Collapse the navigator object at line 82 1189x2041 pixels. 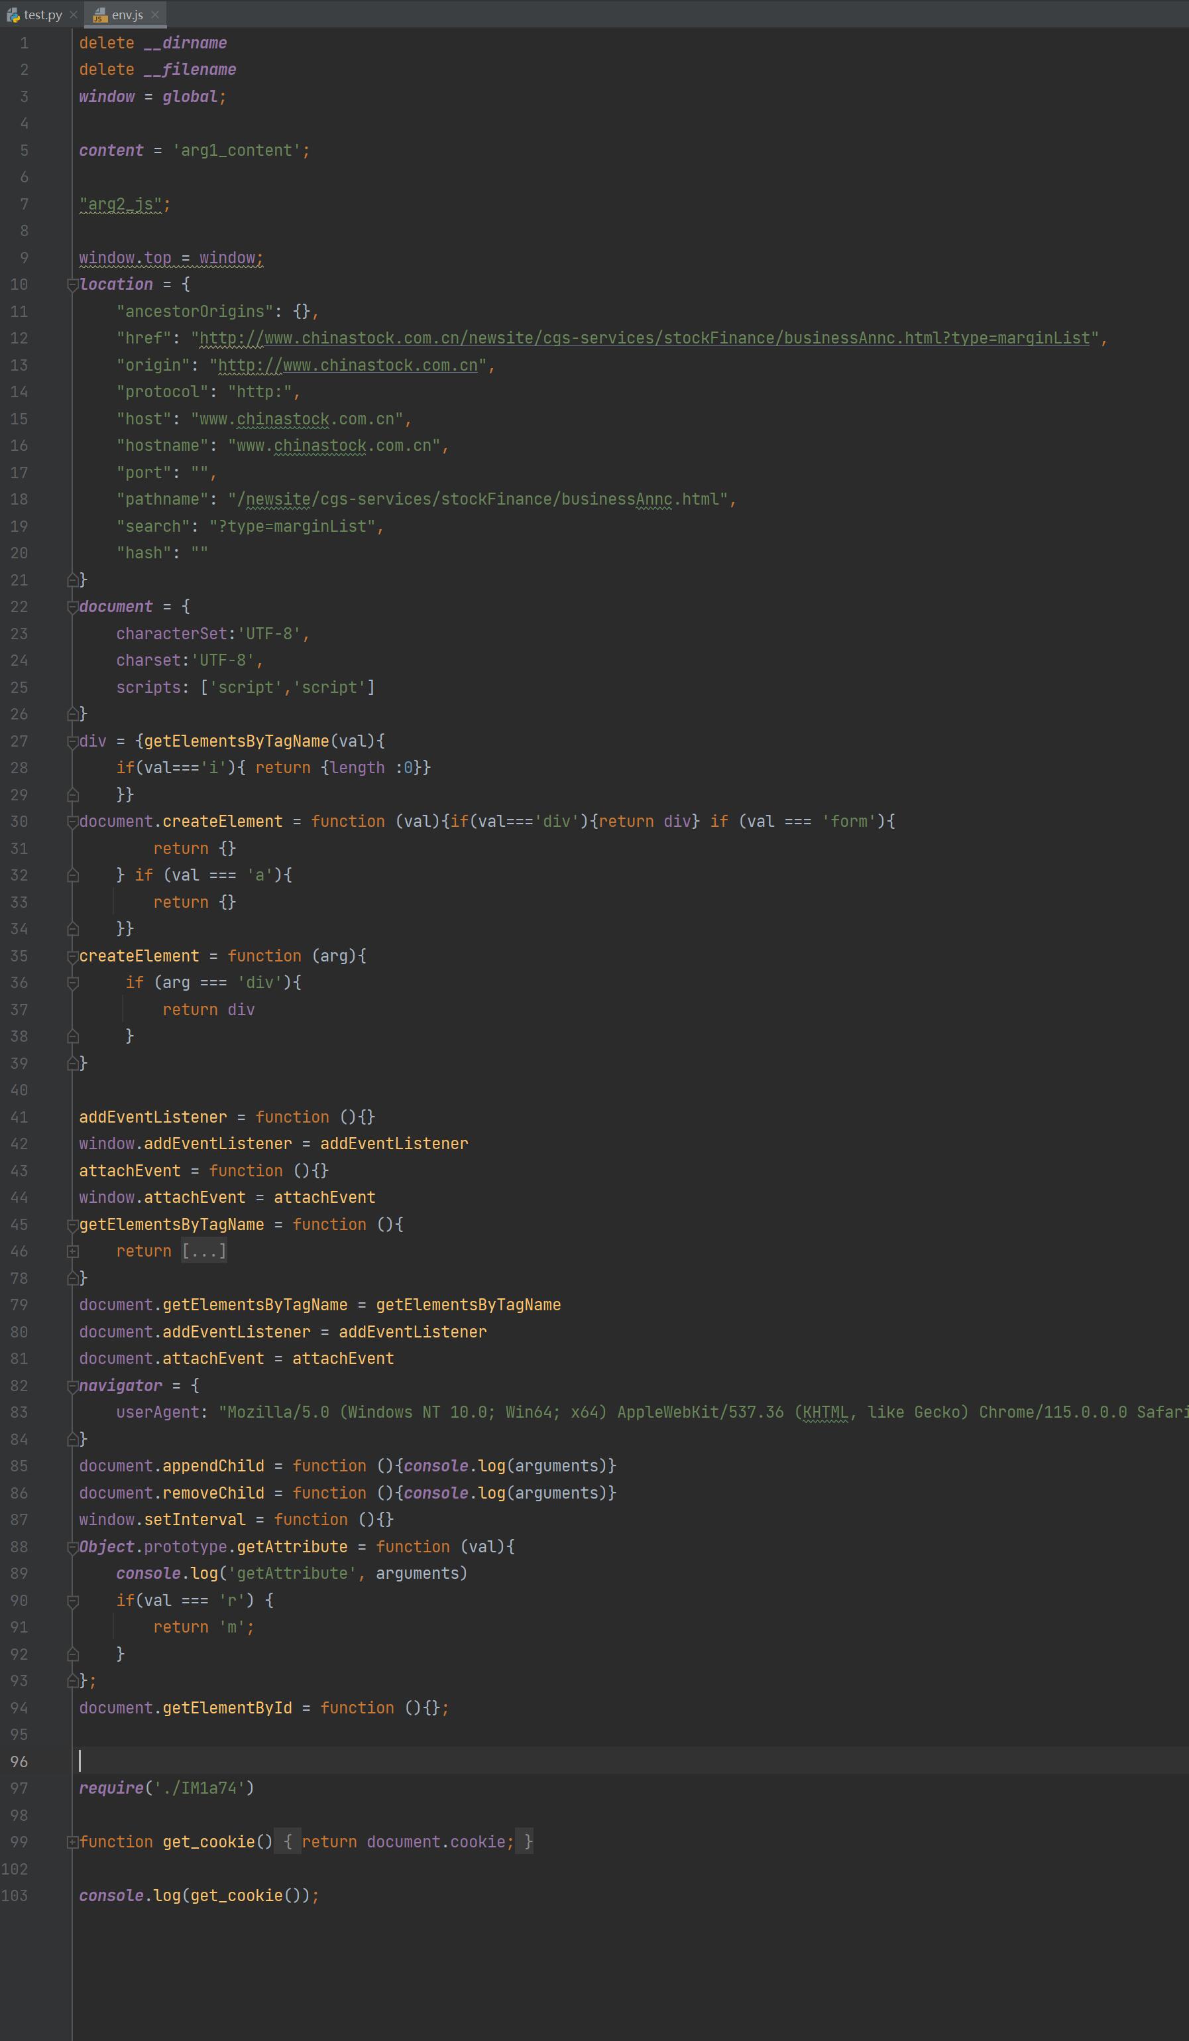pyautogui.click(x=72, y=1386)
